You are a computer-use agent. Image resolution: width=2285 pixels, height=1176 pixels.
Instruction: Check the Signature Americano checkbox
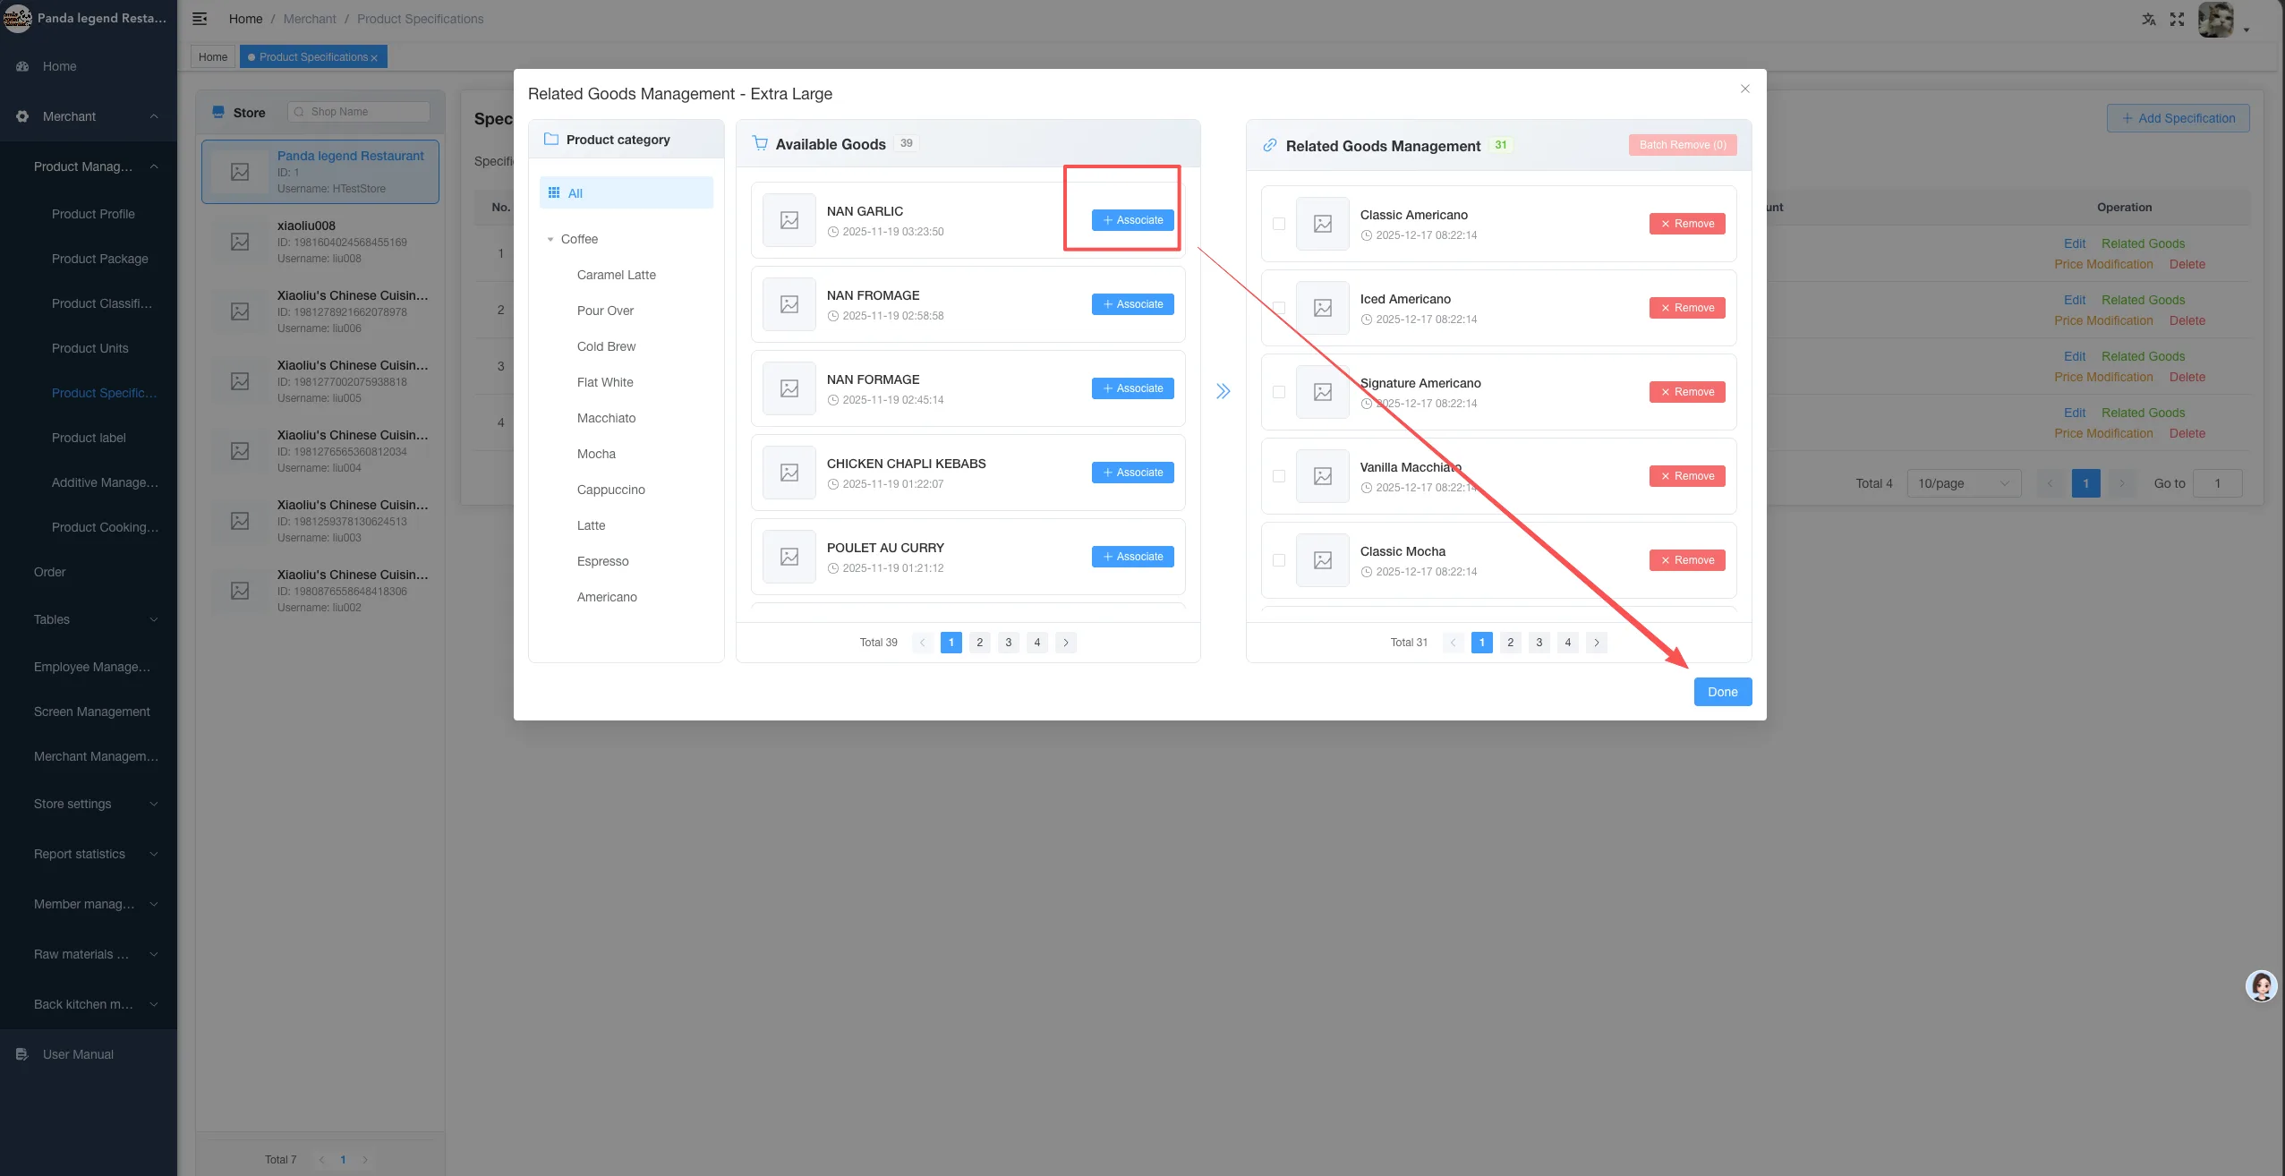click(x=1278, y=392)
